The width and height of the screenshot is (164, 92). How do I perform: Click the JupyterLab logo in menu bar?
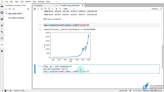(2, 2)
